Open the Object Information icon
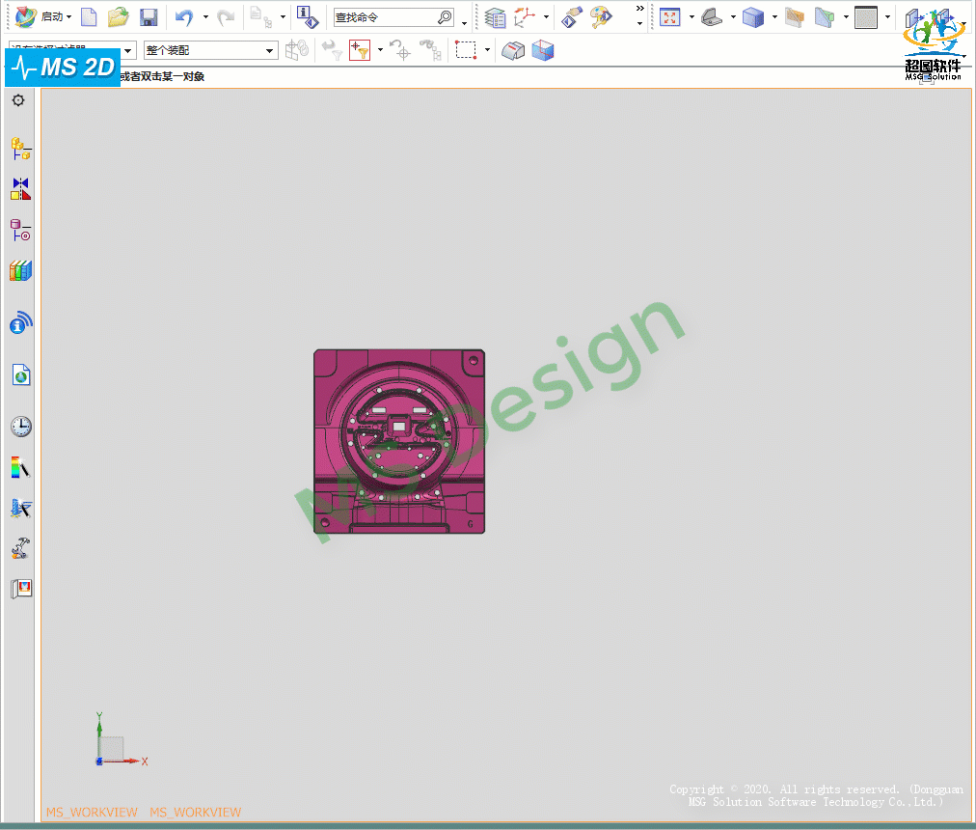The width and height of the screenshot is (976, 830). (x=308, y=16)
